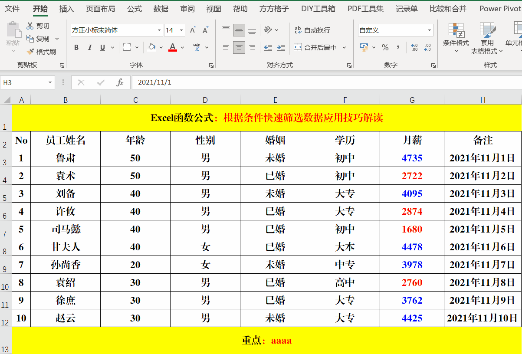Screen dimensions: 522x354
Task: Click the increase indent icon
Action: coord(281,47)
